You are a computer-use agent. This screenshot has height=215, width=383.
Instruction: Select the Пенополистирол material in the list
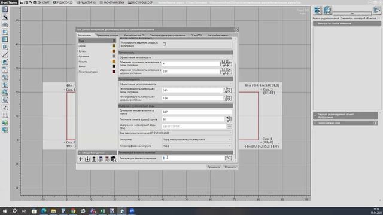[97, 72]
